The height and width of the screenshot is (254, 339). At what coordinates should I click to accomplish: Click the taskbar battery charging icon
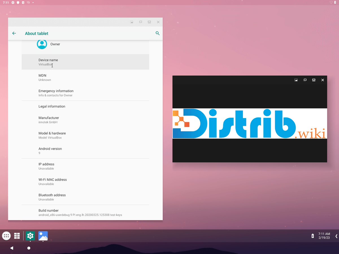312,236
